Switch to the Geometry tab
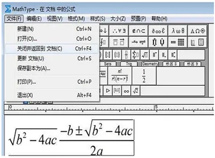The image size is (215, 158). tap(150, 64)
